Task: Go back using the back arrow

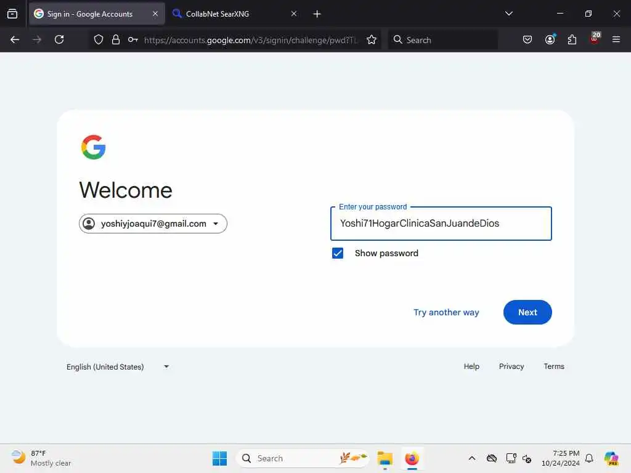Action: coord(15,39)
